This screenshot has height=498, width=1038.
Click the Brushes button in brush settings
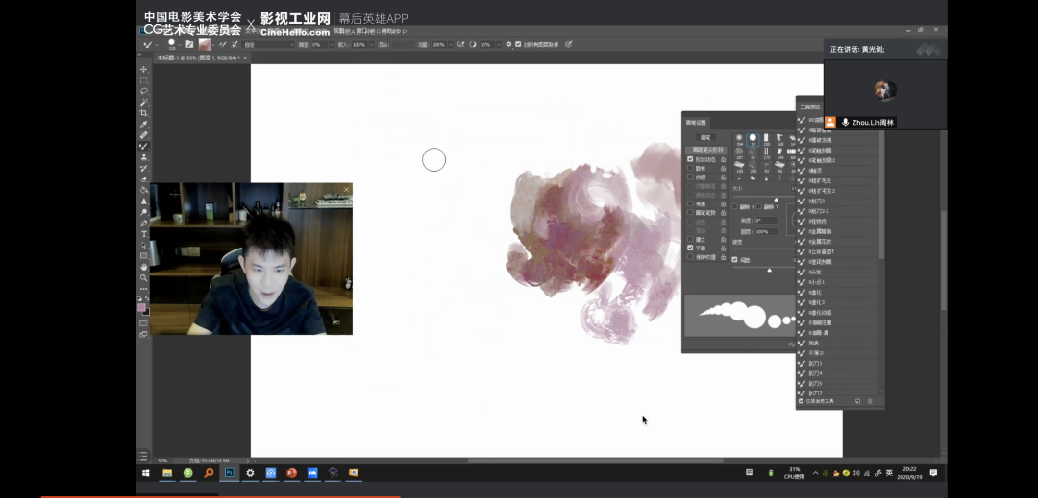point(704,137)
